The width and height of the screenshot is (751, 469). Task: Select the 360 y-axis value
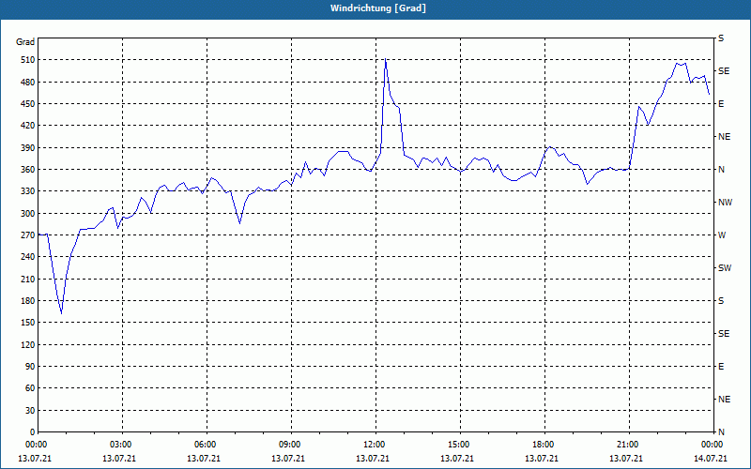click(x=28, y=170)
